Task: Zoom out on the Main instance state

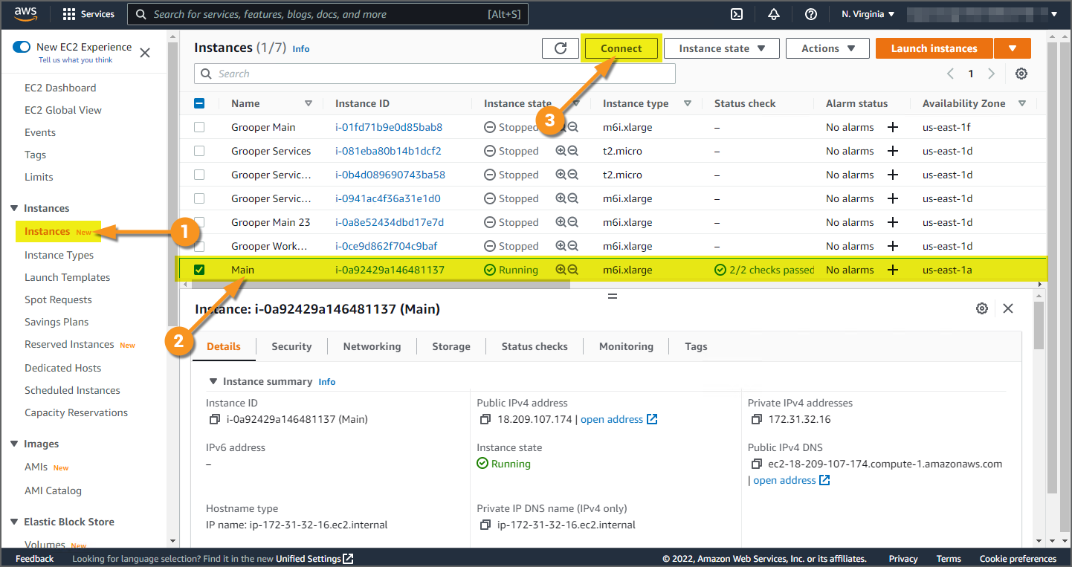Action: 573,270
